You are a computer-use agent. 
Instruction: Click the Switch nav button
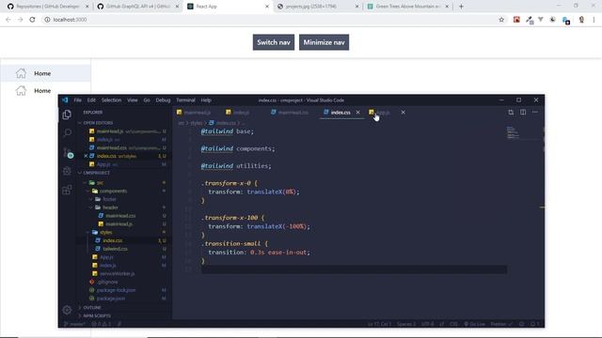pos(274,42)
